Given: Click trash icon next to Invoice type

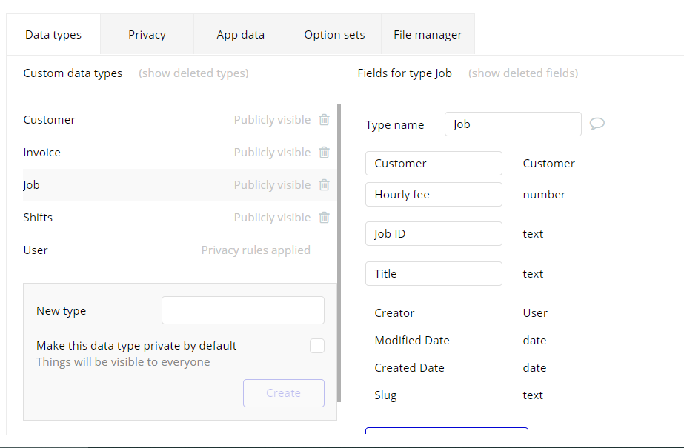Looking at the screenshot, I should point(324,153).
